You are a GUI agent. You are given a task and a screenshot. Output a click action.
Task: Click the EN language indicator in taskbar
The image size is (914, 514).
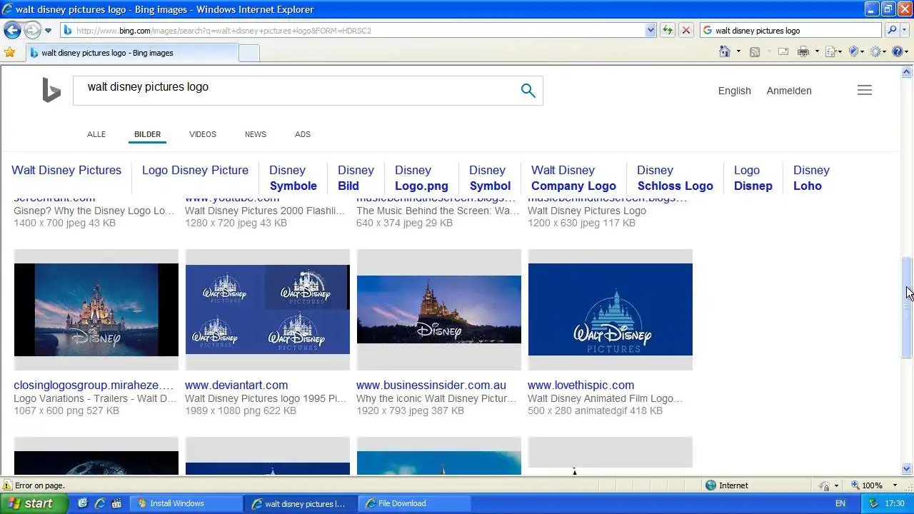[840, 503]
